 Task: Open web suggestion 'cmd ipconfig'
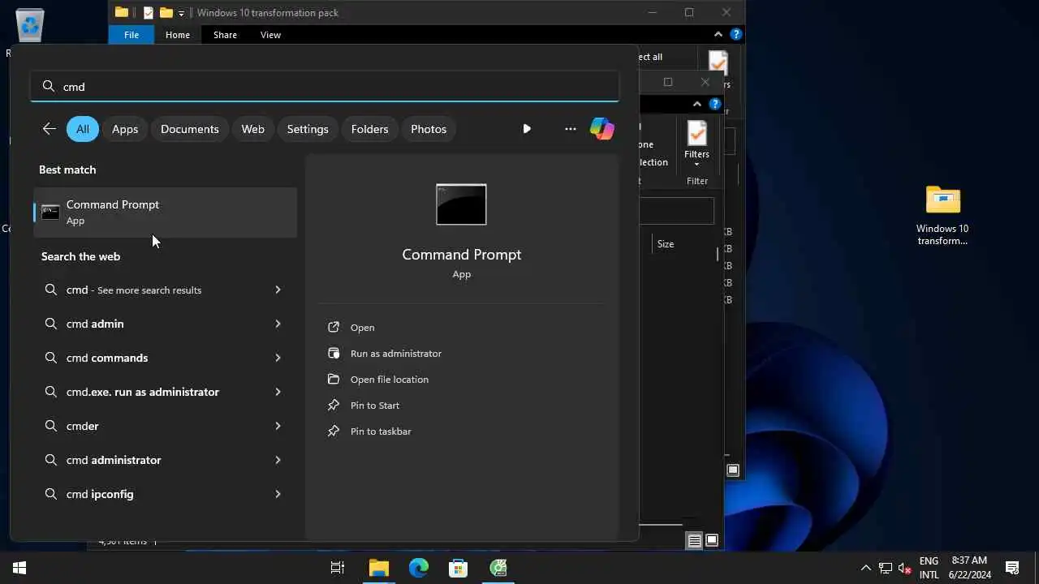coord(166,494)
